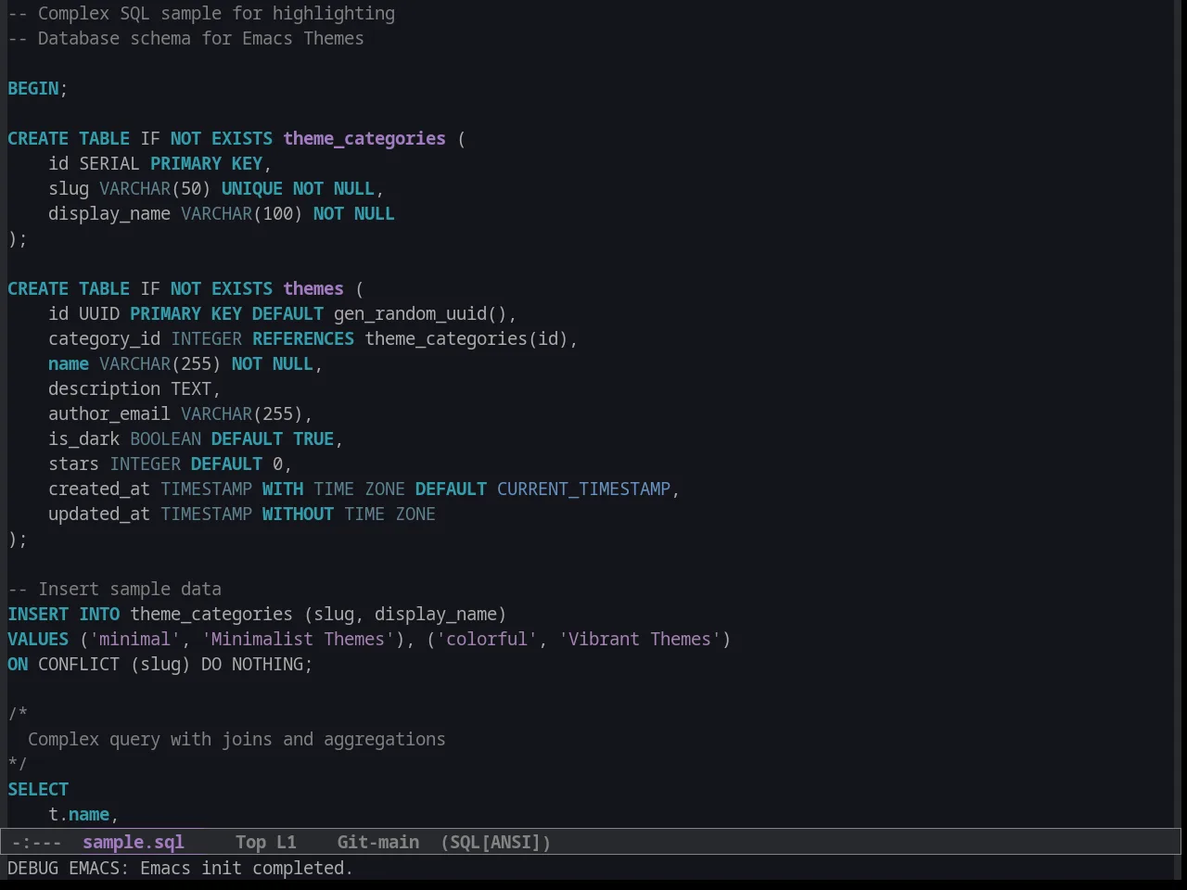Image resolution: width=1187 pixels, height=890 pixels.
Task: Click the theme_categories table name in CREATE TABLE
Action: 364,138
